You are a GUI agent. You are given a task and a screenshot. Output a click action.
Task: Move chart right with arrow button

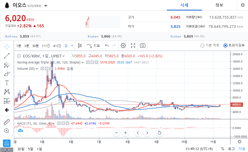(x=147, y=133)
